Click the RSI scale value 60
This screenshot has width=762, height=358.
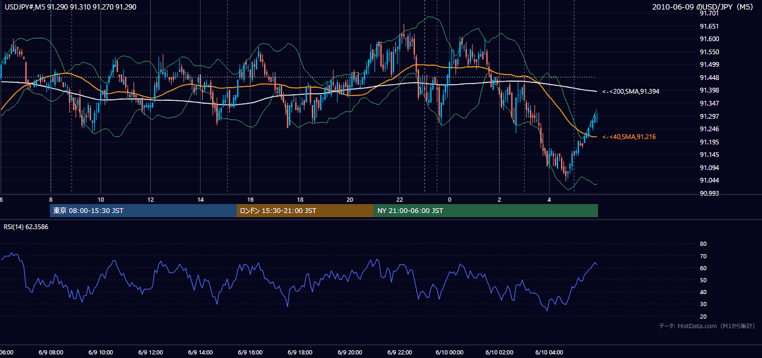point(703,268)
